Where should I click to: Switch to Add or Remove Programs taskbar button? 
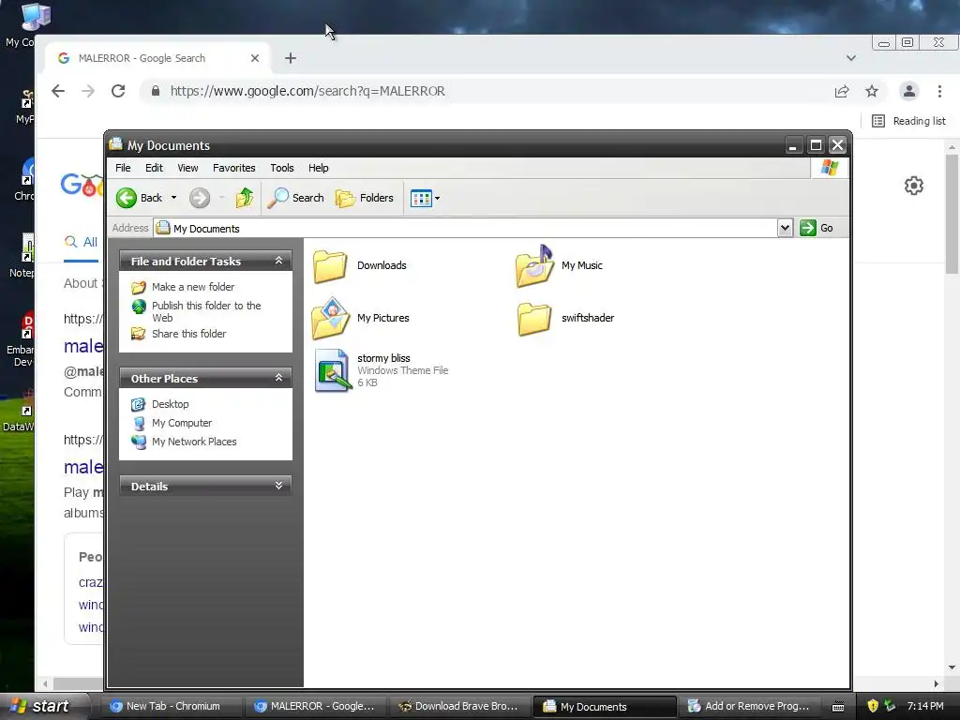749,707
